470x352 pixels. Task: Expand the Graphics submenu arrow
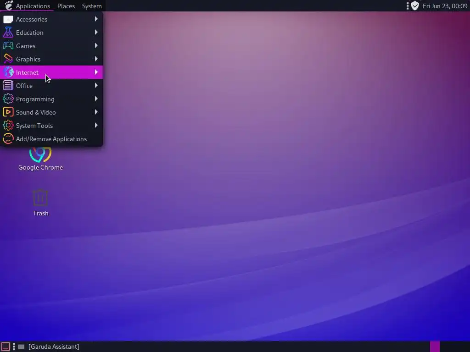click(x=96, y=59)
